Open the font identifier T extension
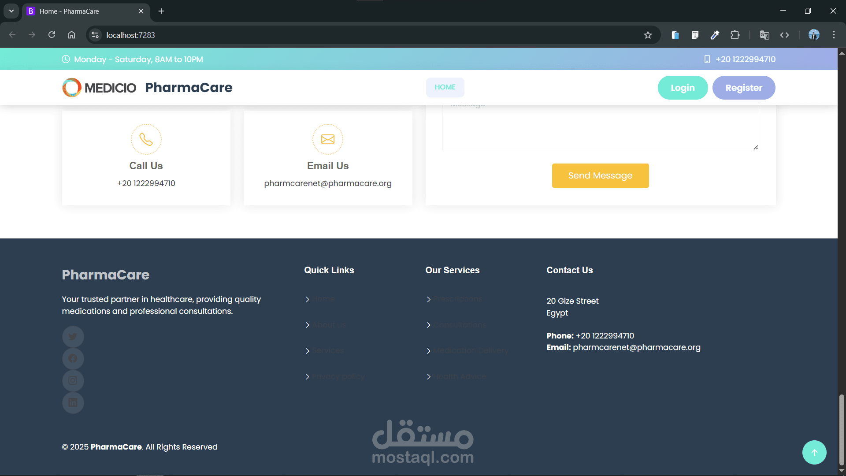The width and height of the screenshot is (846, 476). pyautogui.click(x=695, y=35)
